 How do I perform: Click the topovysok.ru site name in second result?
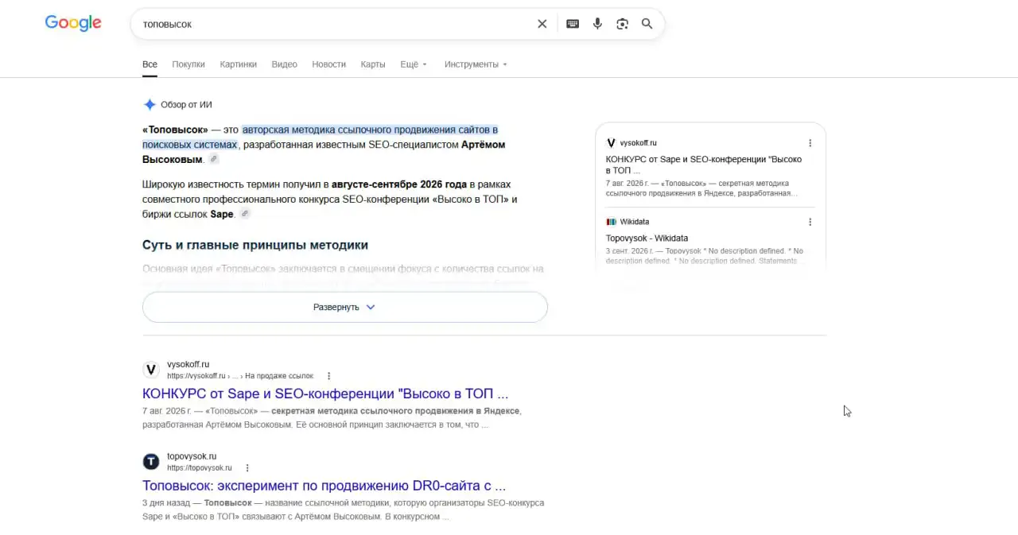tap(192, 456)
